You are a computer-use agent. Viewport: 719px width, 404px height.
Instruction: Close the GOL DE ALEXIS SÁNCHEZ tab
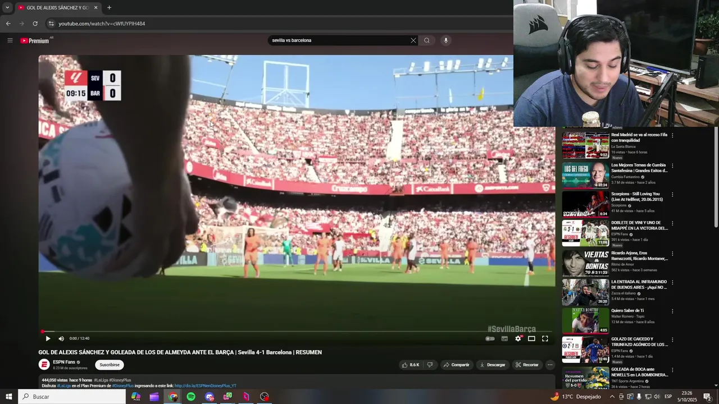(95, 8)
